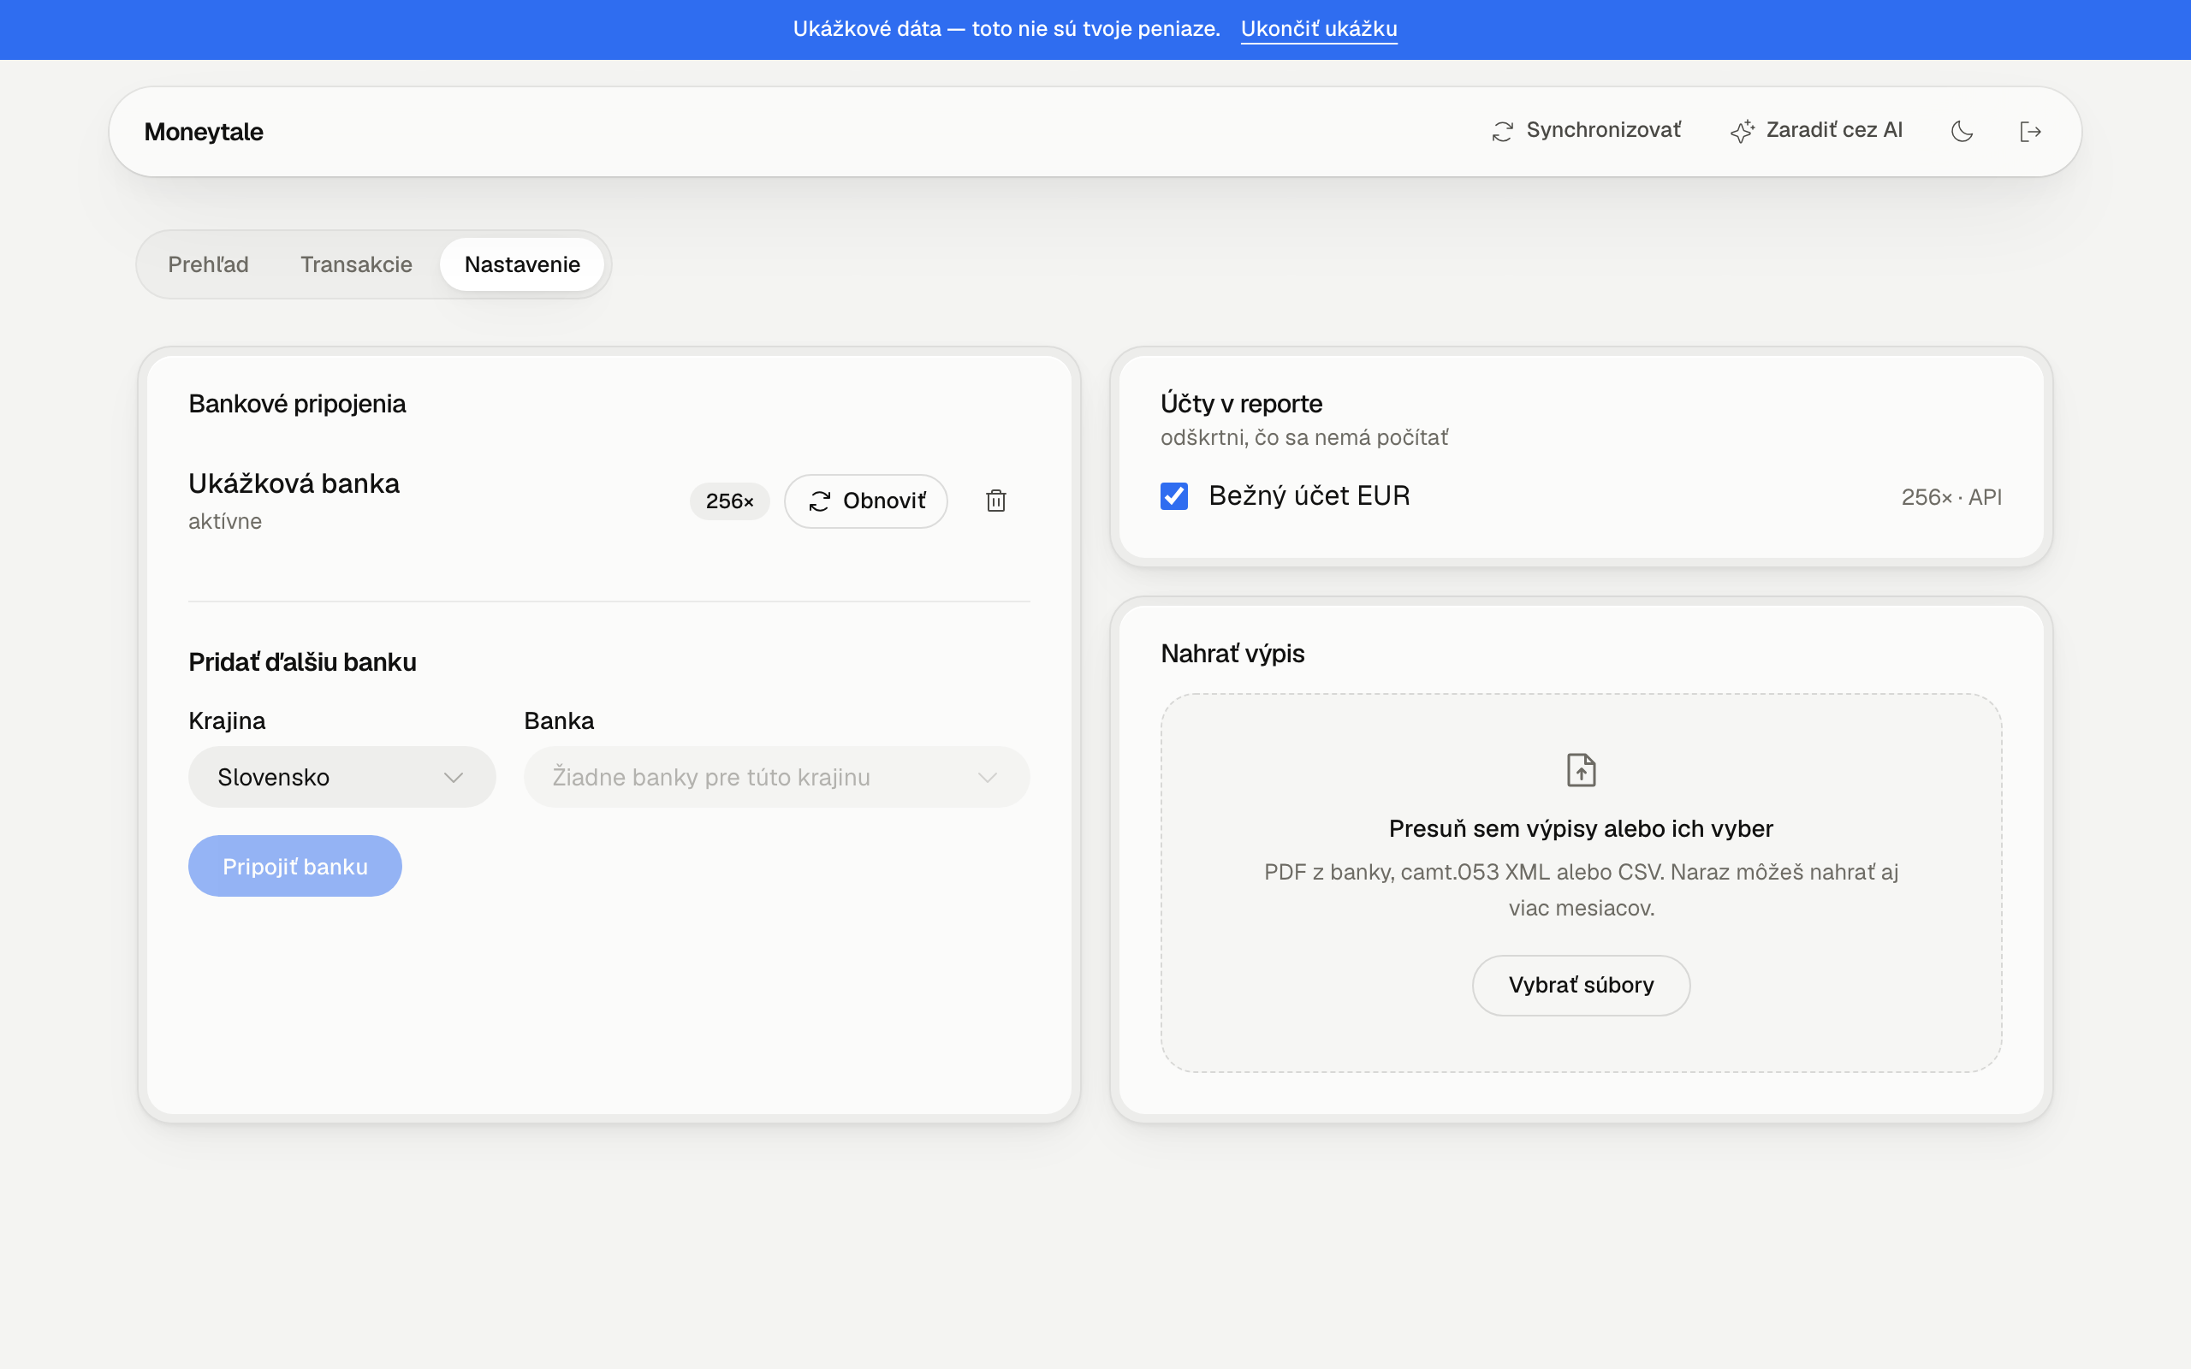Image resolution: width=2191 pixels, height=1369 pixels.
Task: Choose files with Vybrať súbory
Action: (1581, 985)
